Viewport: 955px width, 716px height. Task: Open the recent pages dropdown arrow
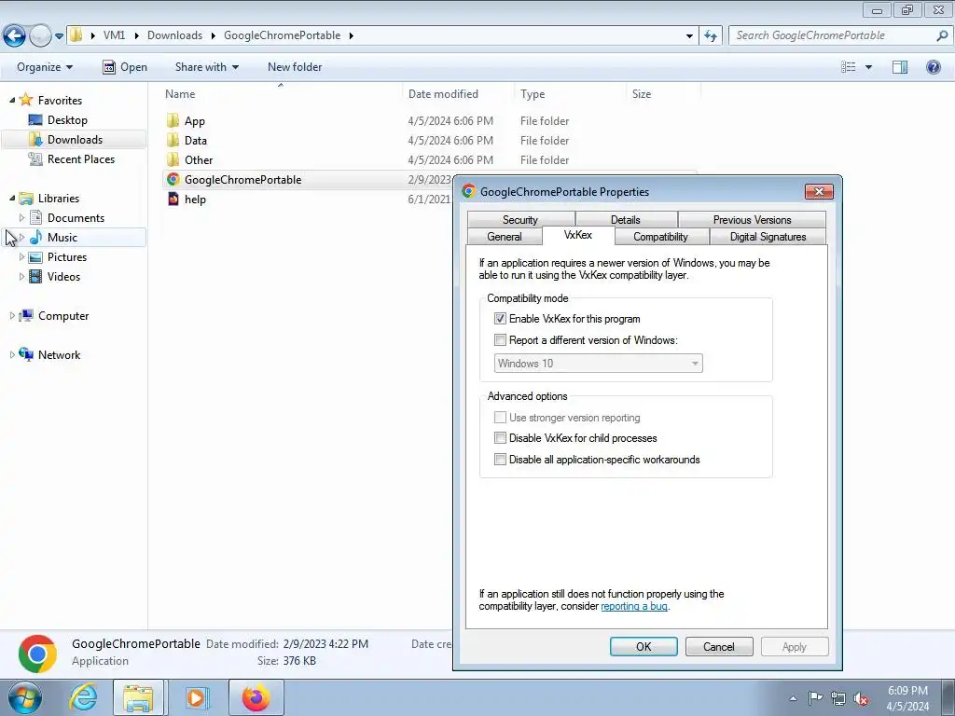pos(59,36)
